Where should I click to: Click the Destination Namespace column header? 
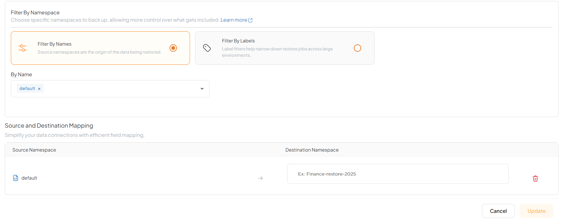312,150
